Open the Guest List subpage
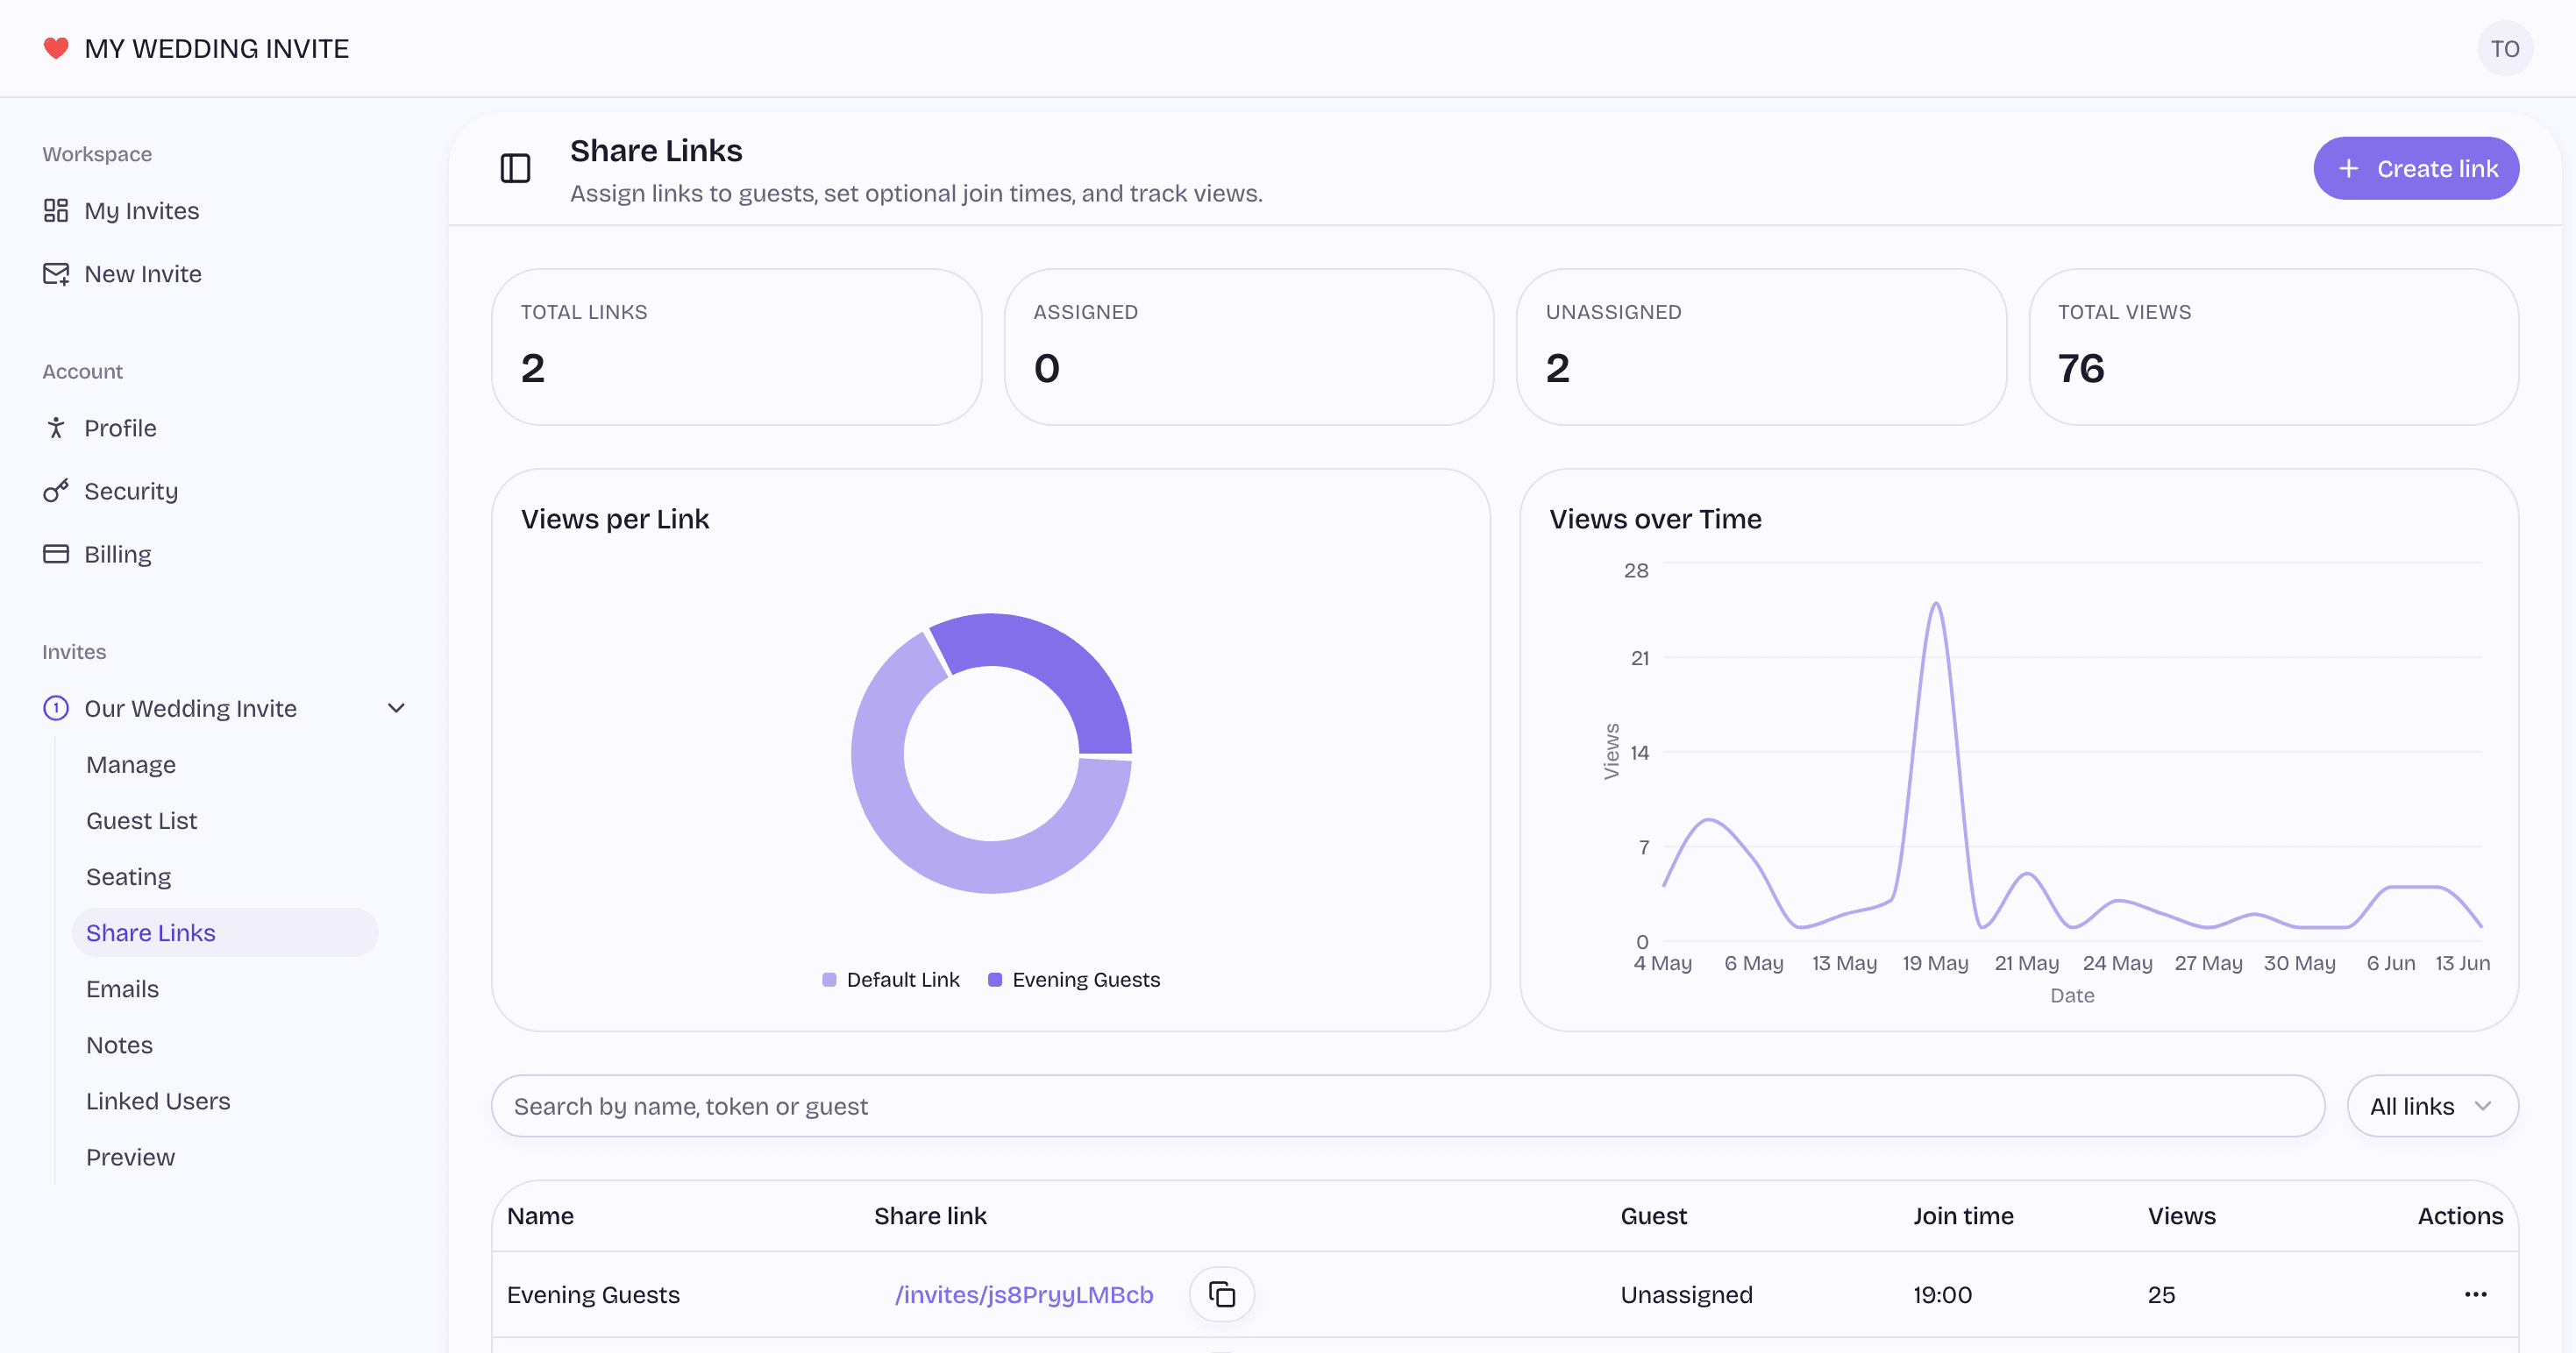 [141, 820]
